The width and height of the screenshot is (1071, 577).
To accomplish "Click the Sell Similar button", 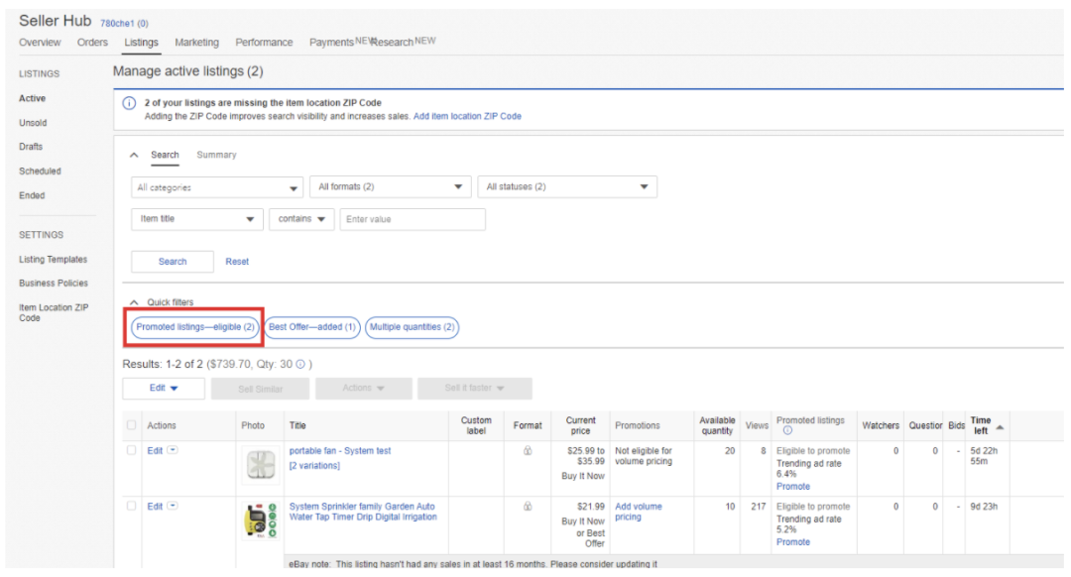I will click(260, 389).
